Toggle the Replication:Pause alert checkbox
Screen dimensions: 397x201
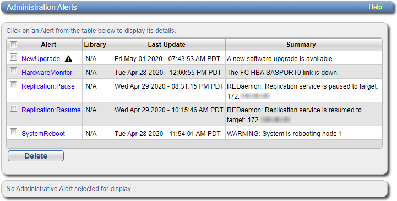click(13, 85)
